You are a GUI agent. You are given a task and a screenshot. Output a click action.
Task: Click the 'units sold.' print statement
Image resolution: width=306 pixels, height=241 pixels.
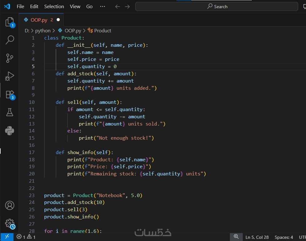pos(122,124)
